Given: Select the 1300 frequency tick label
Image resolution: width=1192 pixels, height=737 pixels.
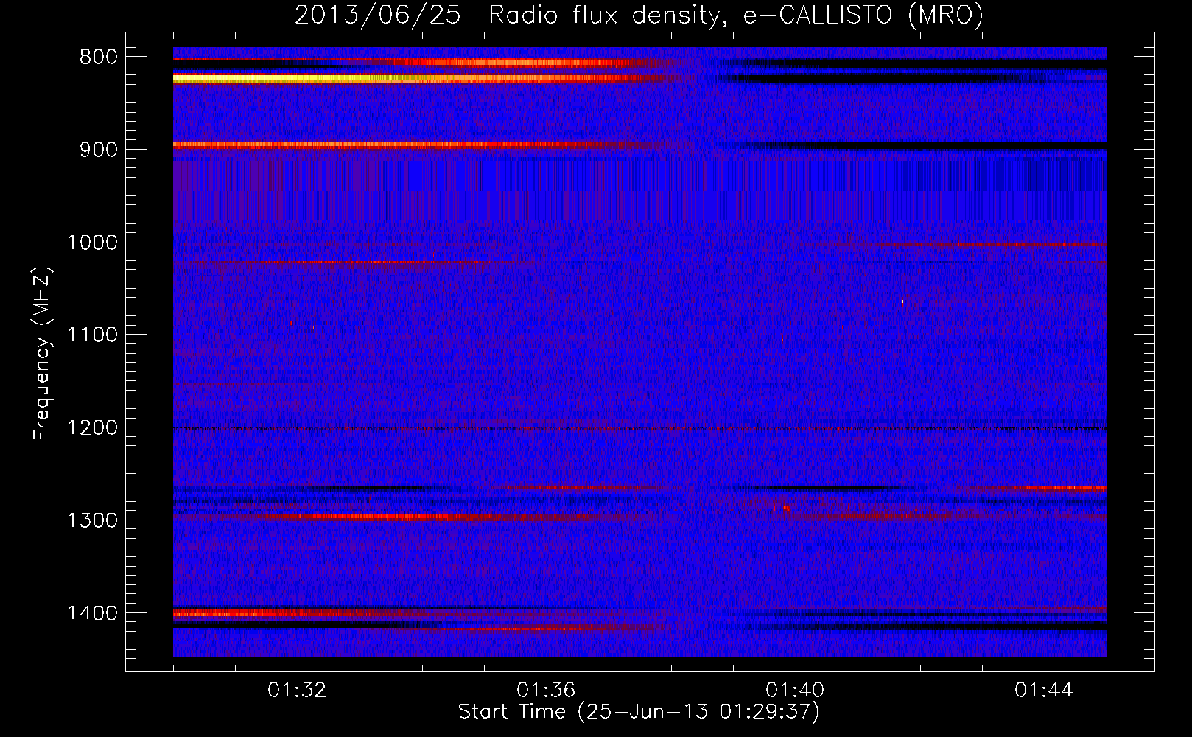Looking at the screenshot, I should click(x=93, y=521).
